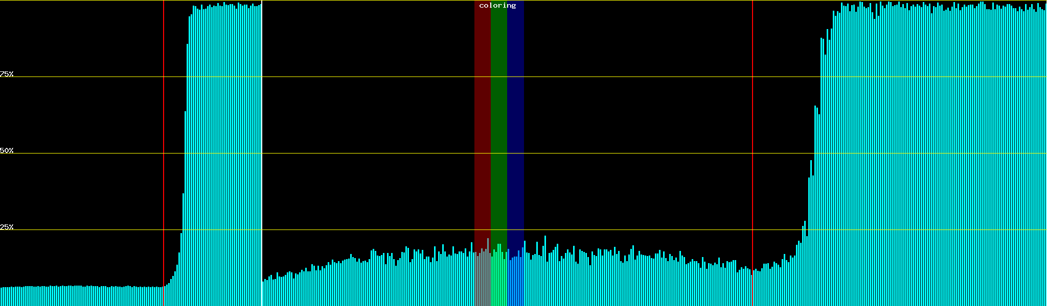Click the "coloring" label at top
Screen dimensions: 1047x306
[x=497, y=6]
